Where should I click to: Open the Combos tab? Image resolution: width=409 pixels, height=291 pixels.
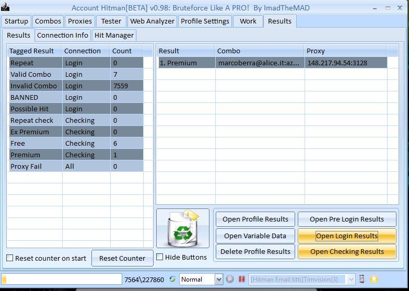[48, 21]
